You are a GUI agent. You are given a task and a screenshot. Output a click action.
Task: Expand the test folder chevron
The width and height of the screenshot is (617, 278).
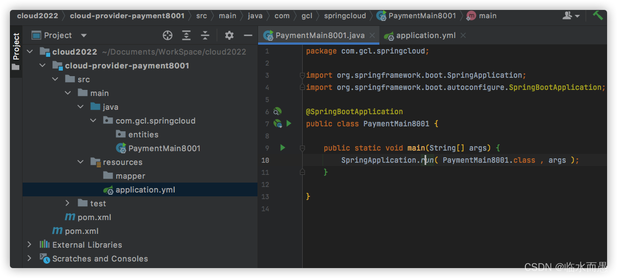(68, 203)
